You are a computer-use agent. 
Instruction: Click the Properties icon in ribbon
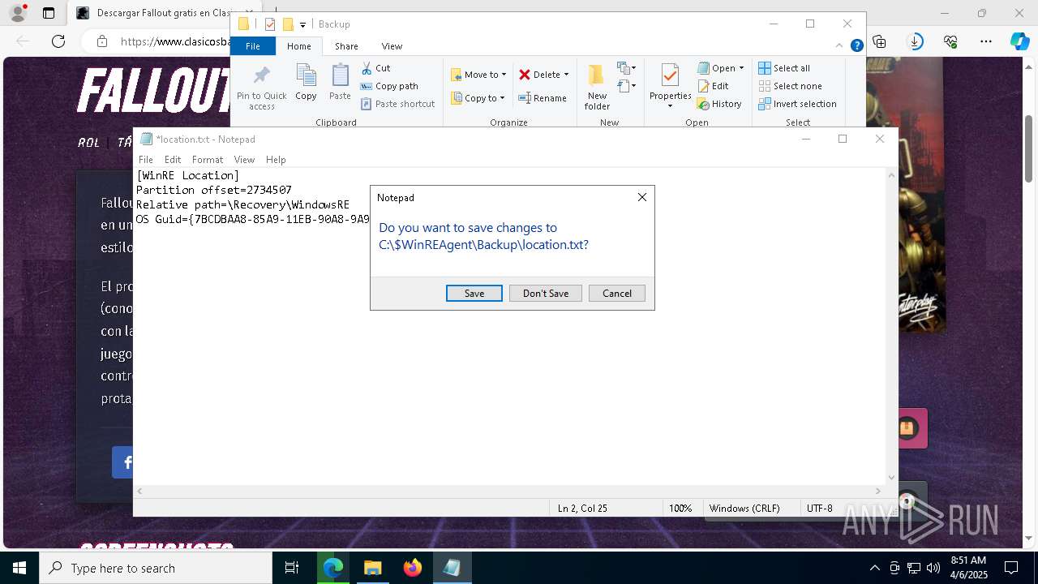pos(670,77)
